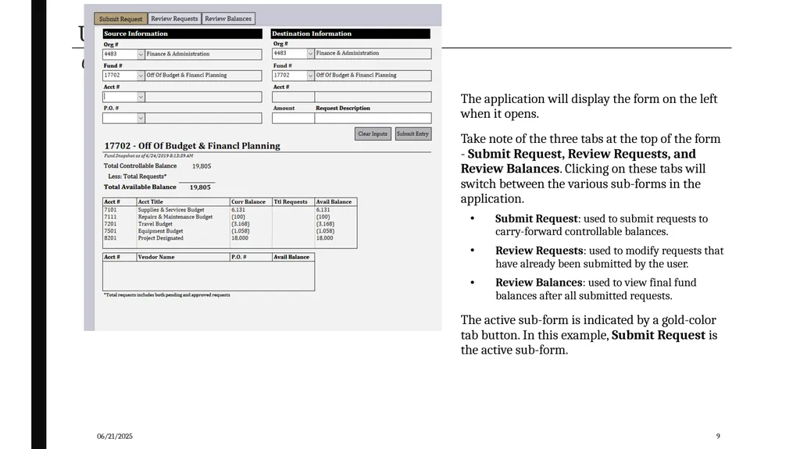
Task: Click the P.O. # column header in vendor table
Action: 251,257
